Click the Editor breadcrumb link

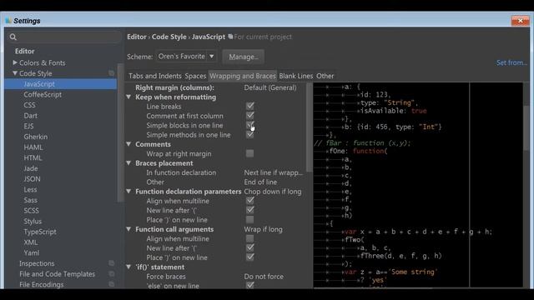coord(137,37)
